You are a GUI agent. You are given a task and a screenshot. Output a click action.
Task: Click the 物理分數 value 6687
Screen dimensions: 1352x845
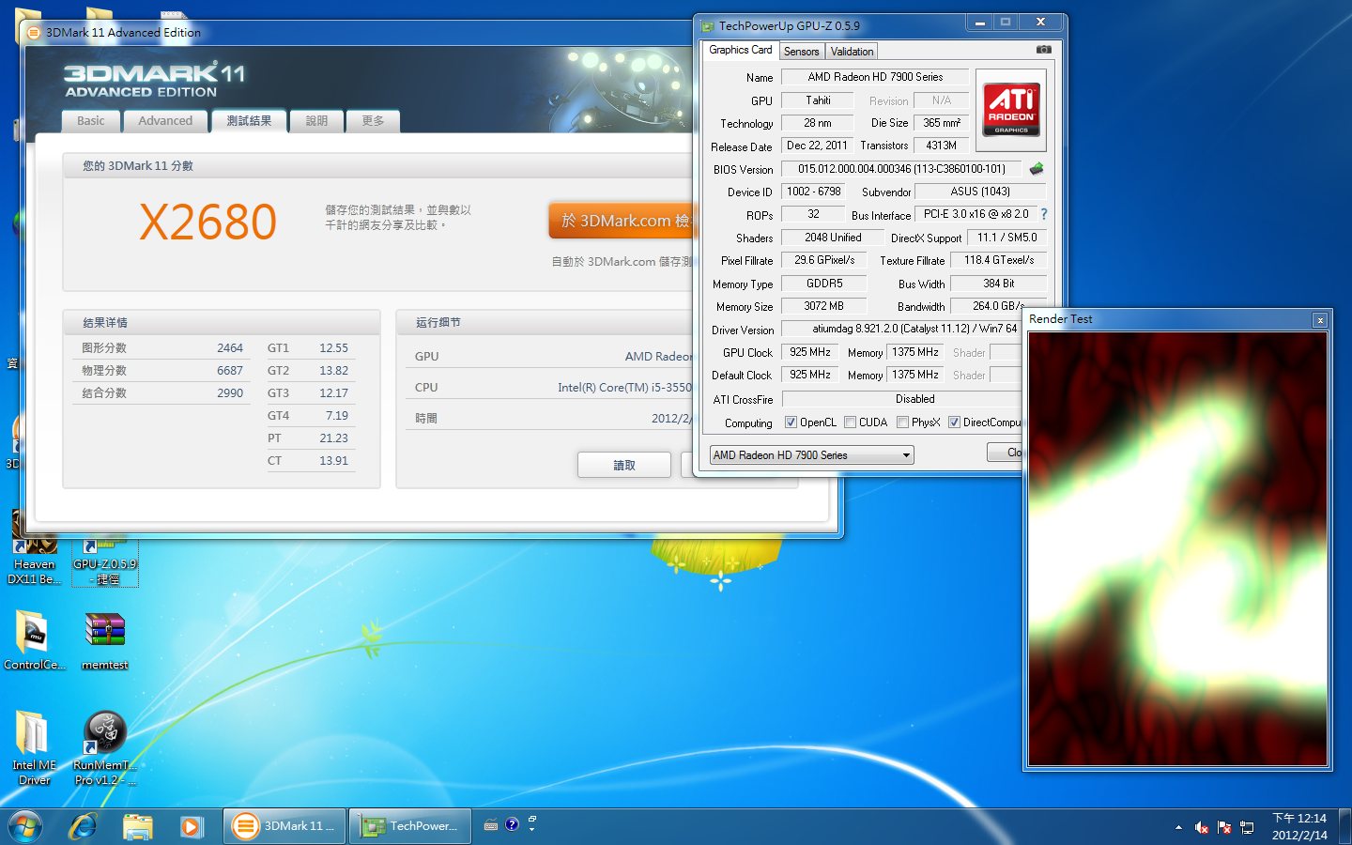pyautogui.click(x=230, y=371)
